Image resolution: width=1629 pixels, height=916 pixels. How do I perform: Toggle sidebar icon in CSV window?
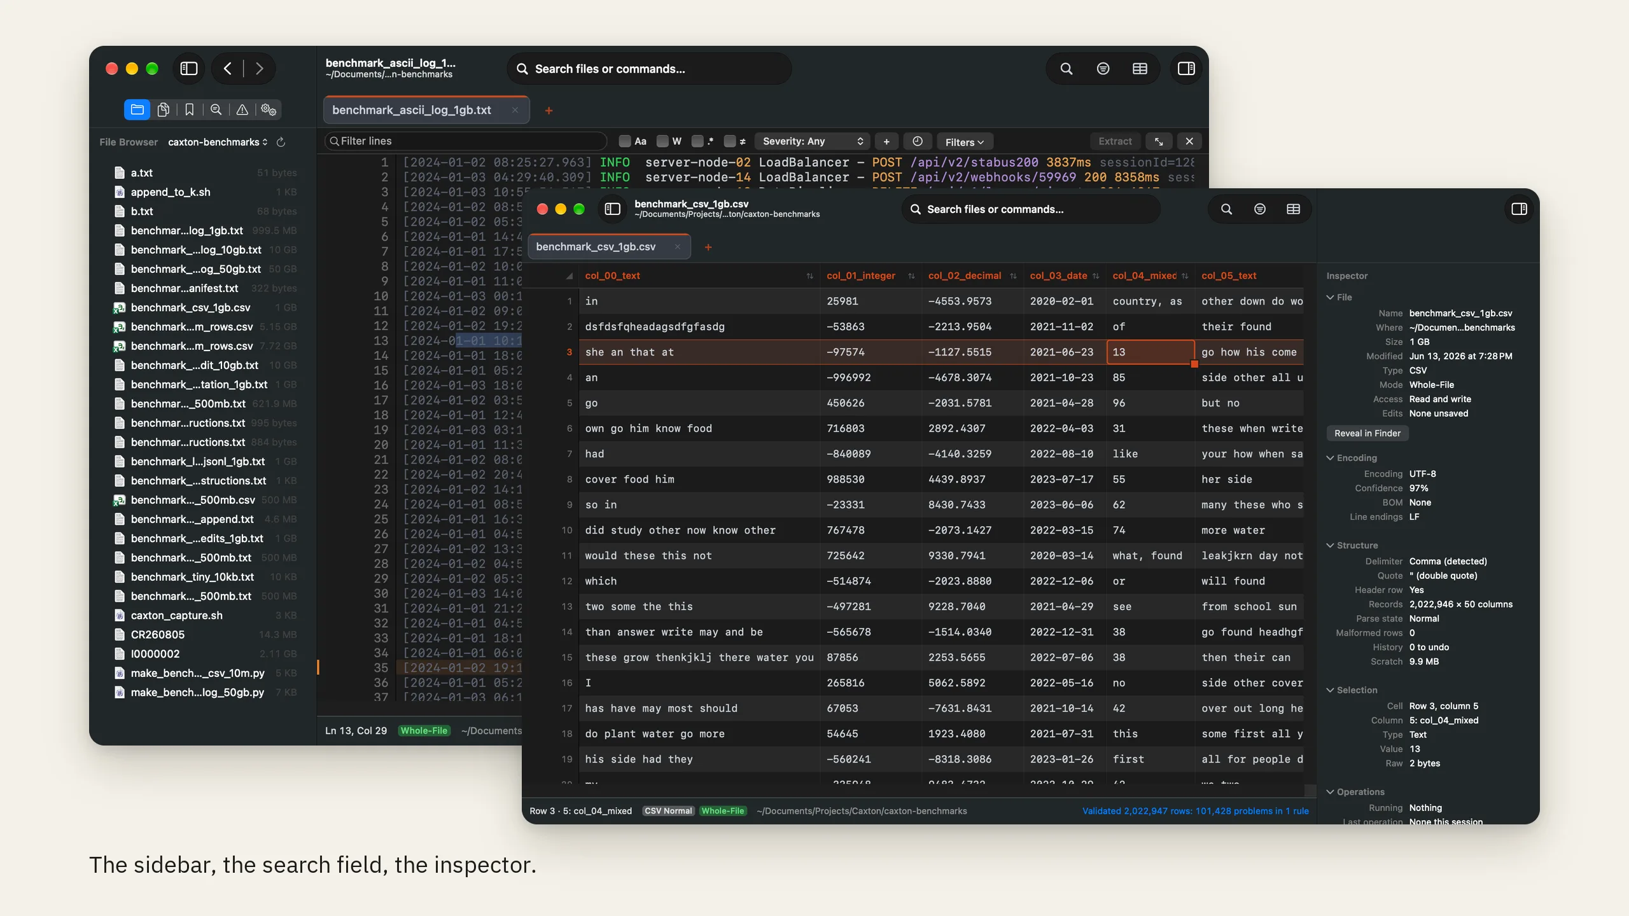coord(612,209)
